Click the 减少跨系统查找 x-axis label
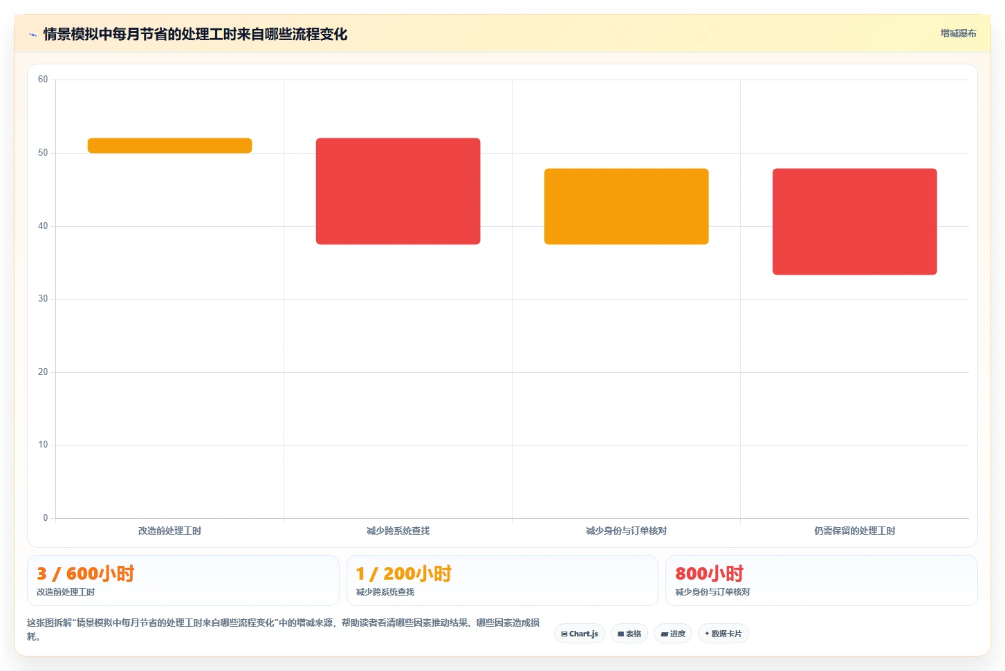 398,531
